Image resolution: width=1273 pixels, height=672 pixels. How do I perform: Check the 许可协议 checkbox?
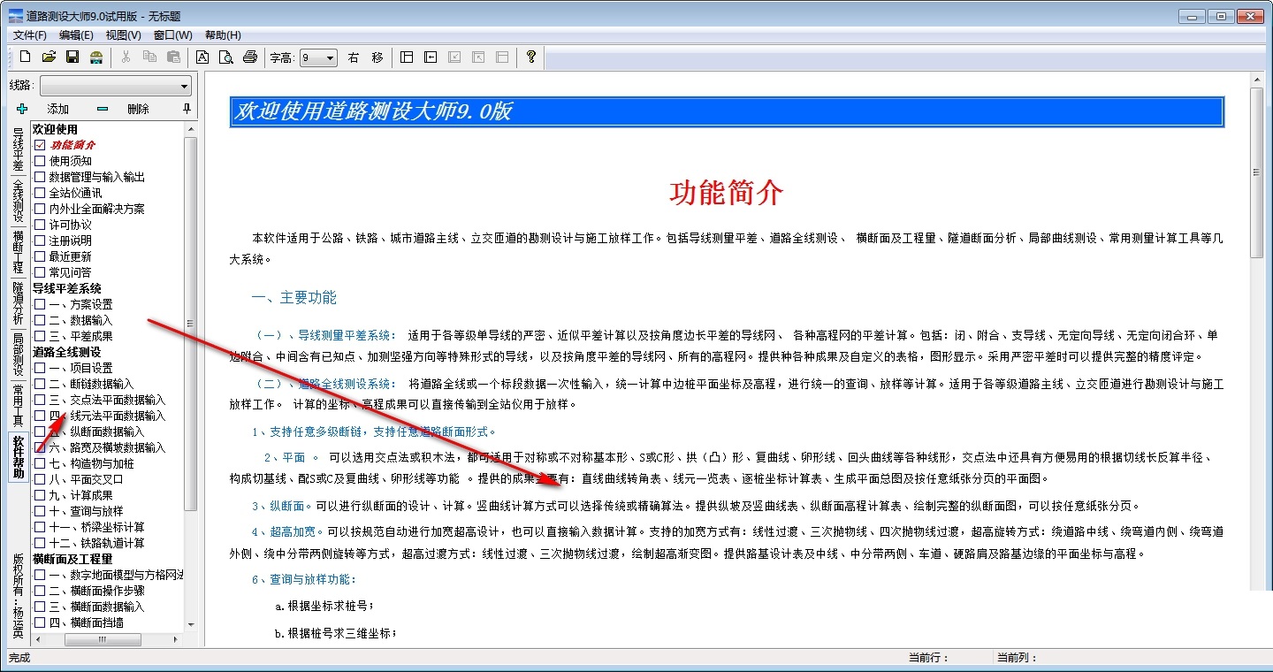coord(40,225)
